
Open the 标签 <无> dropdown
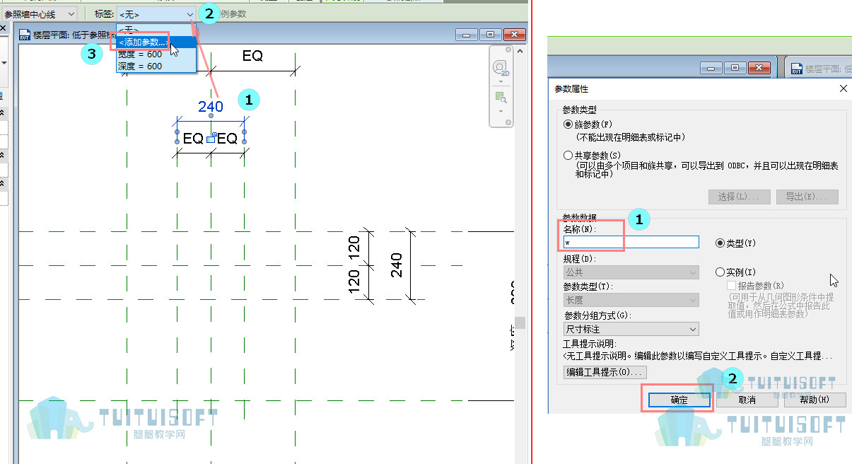(x=156, y=14)
